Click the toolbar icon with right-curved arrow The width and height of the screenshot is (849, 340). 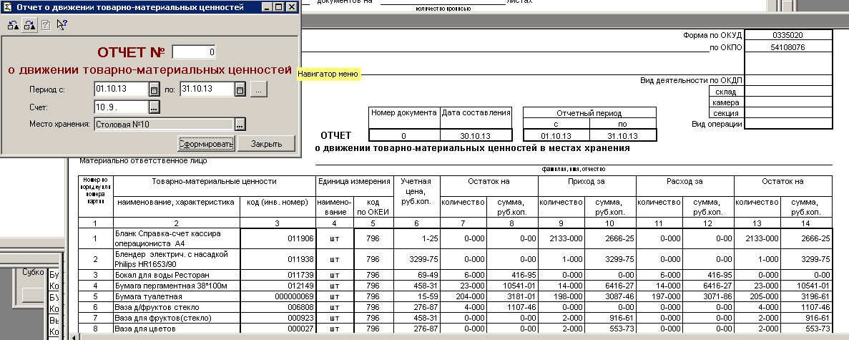click(29, 25)
